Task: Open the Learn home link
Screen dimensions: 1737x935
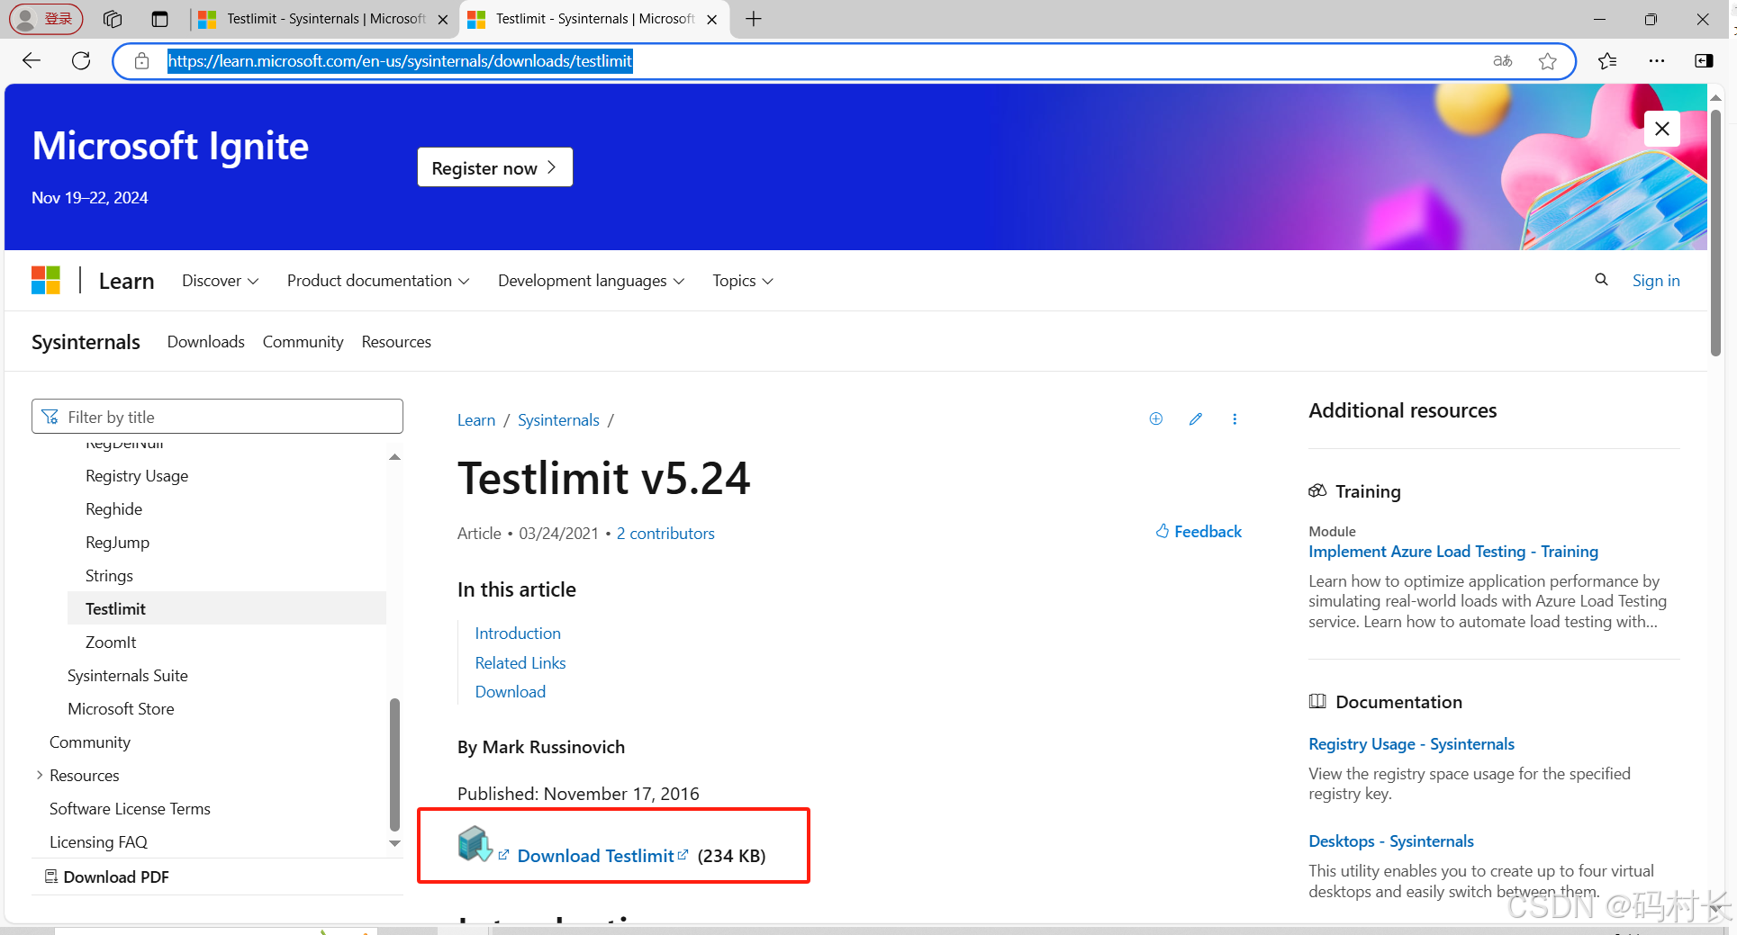Action: [x=126, y=281]
